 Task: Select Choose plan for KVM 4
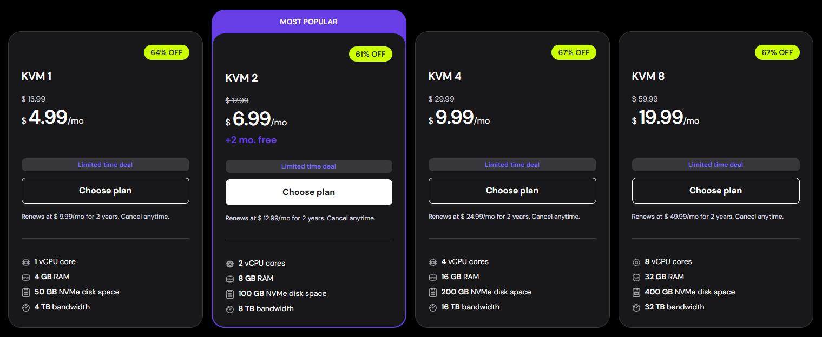pos(512,191)
